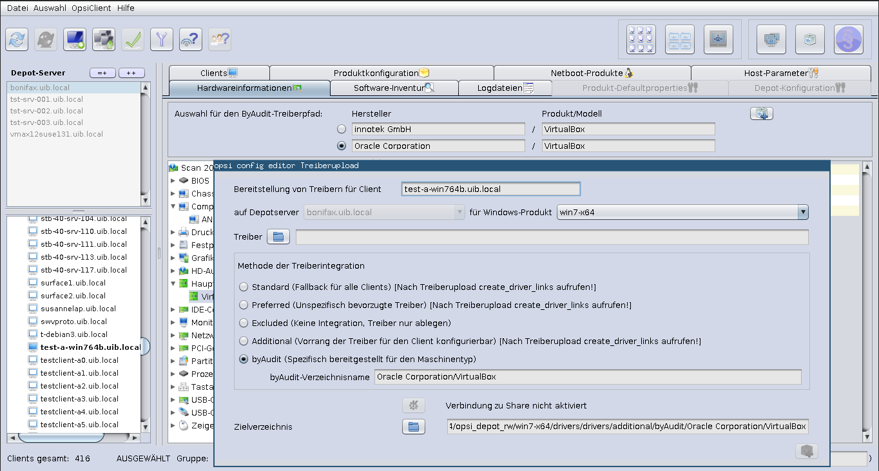Click the filter funnel icon in toolbar
879x471 pixels.
click(162, 39)
